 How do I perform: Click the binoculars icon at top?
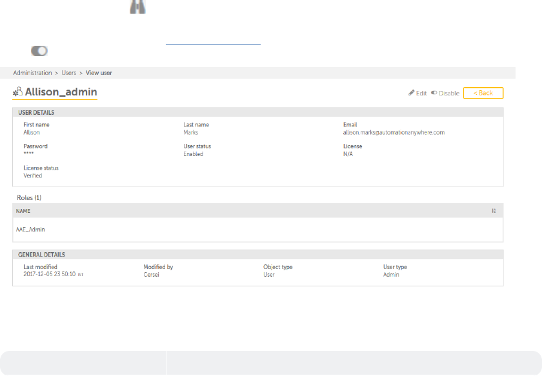[x=137, y=6]
